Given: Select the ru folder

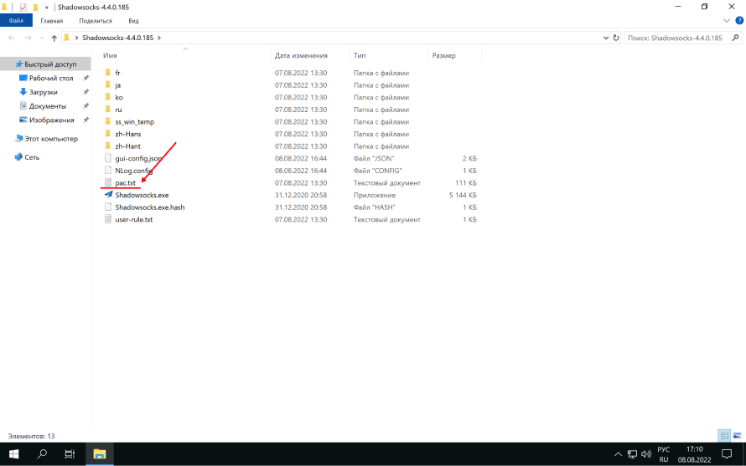Looking at the screenshot, I should point(118,110).
